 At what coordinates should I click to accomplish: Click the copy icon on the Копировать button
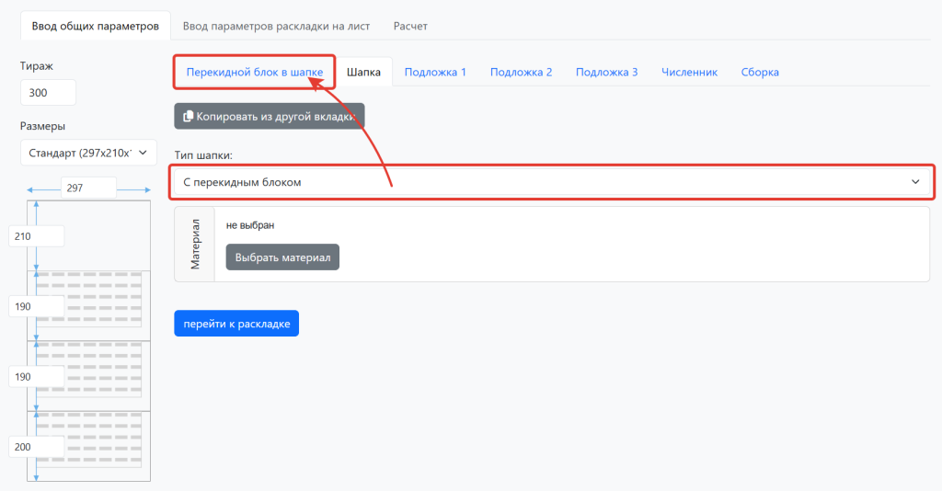pyautogui.click(x=188, y=117)
